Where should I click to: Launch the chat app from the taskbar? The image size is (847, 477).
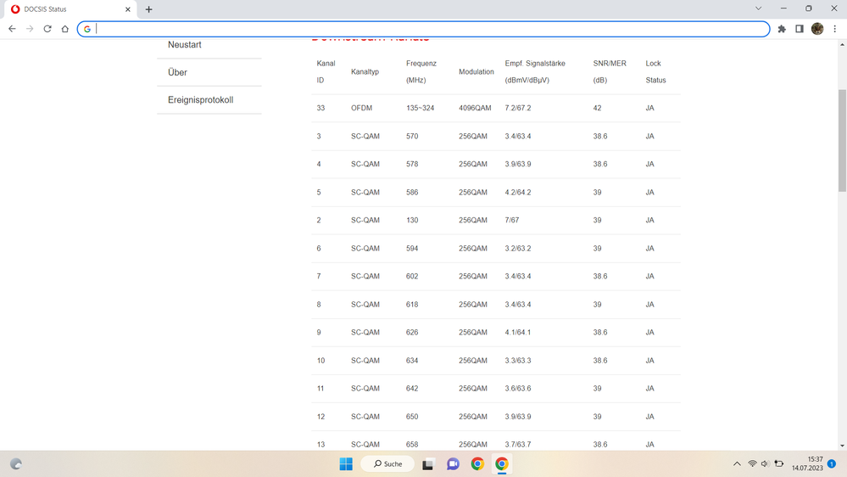pyautogui.click(x=453, y=463)
